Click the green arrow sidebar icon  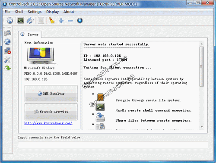point(7,68)
